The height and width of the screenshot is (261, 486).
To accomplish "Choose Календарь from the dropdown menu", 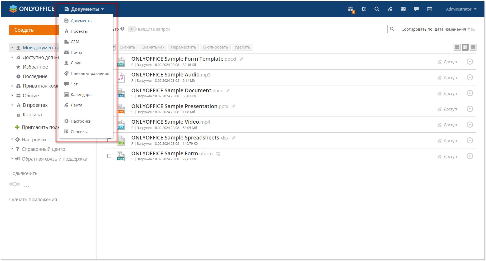I will coord(81,95).
